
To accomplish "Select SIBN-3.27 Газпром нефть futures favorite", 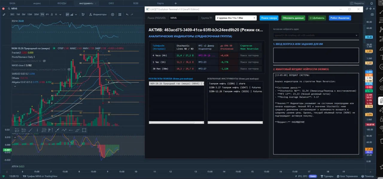I will [235, 87].
